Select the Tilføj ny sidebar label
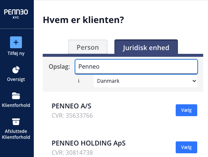The height and width of the screenshot is (157, 208). pos(16,53)
